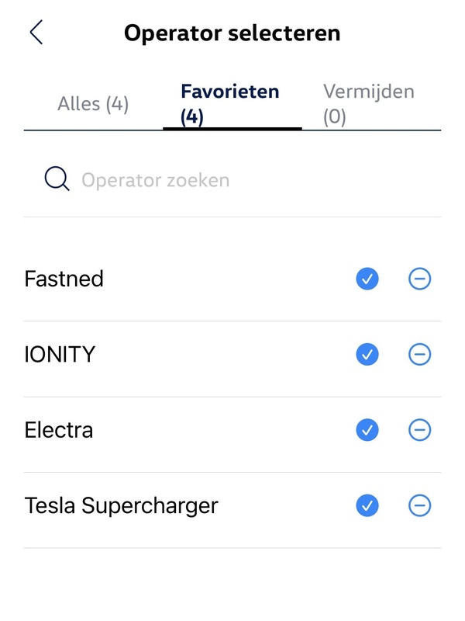The image size is (465, 621).
Task: Click the minus icon beside IONITY
Action: [418, 354]
